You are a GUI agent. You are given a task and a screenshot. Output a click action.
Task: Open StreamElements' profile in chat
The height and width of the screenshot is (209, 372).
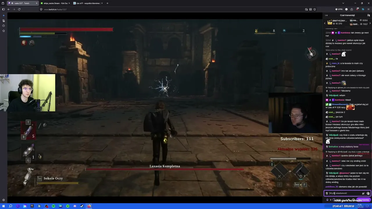pyautogui.click(x=340, y=105)
